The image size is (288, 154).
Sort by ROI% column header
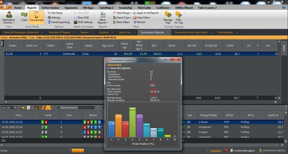point(172,46)
